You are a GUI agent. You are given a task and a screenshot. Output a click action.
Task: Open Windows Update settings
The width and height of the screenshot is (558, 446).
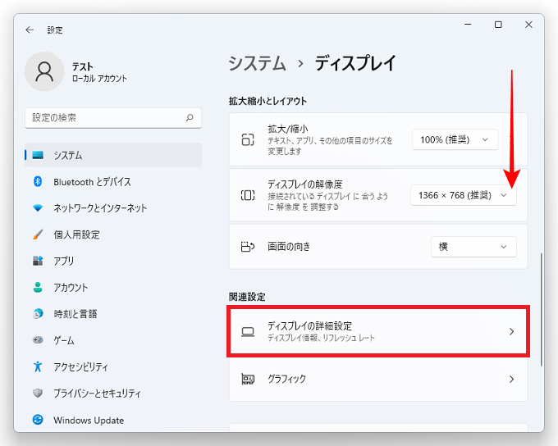(x=113, y=420)
